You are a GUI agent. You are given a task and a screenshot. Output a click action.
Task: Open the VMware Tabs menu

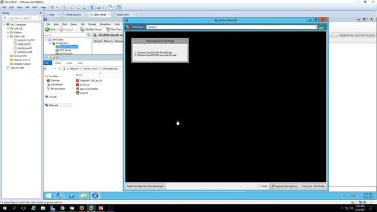pos(35,7)
